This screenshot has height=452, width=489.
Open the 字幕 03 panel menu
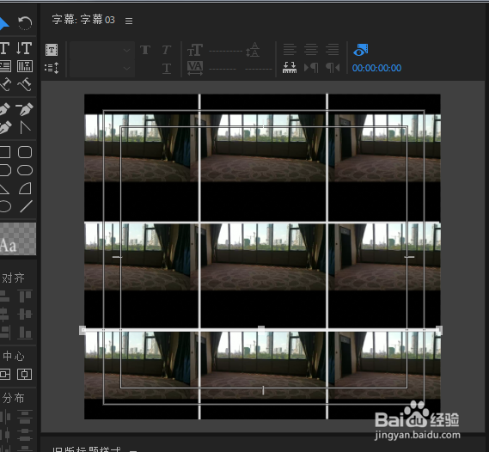(129, 21)
